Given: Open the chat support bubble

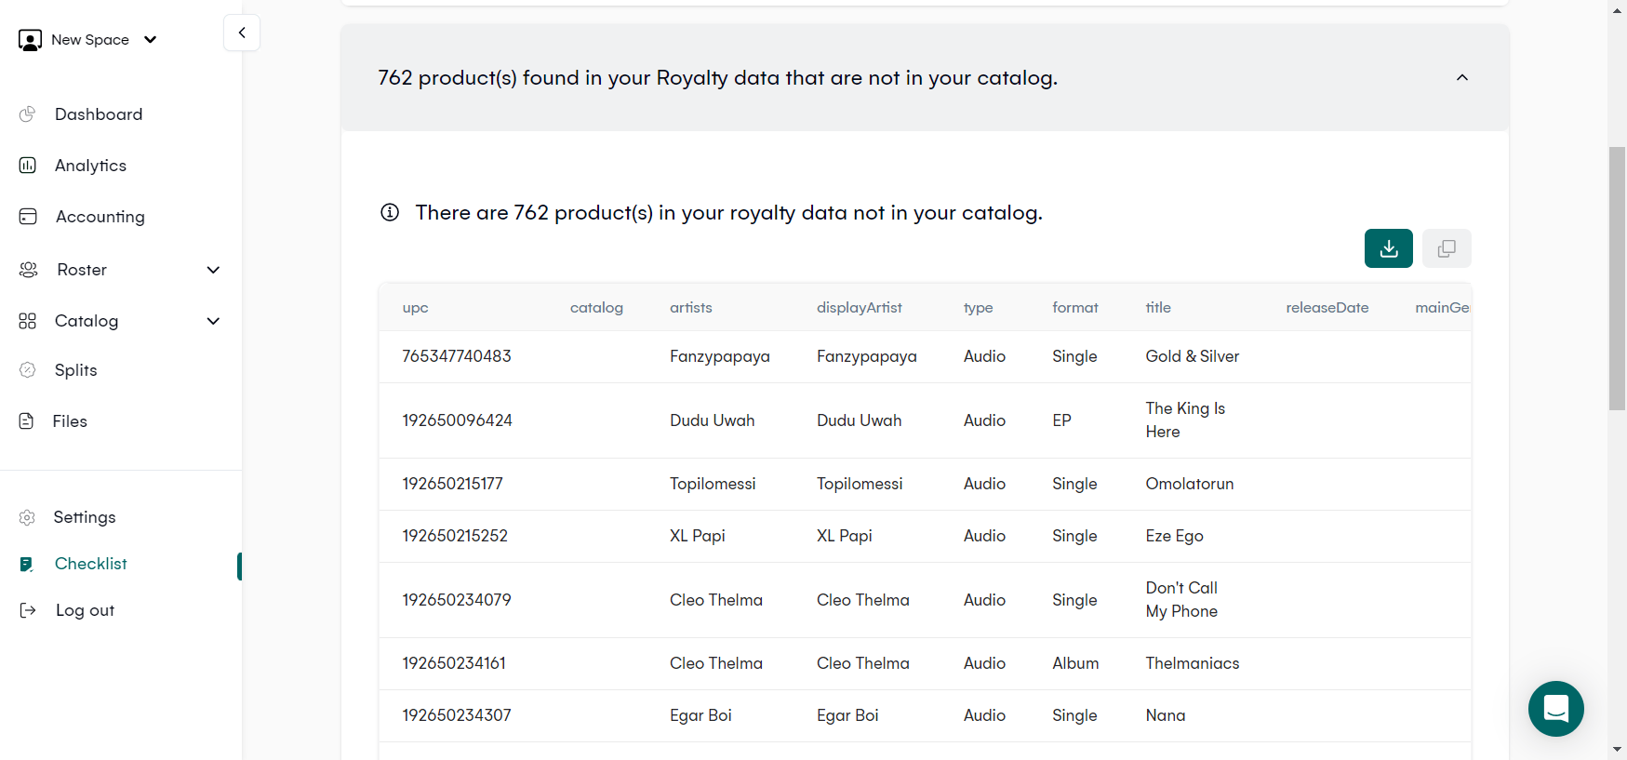Looking at the screenshot, I should point(1556,709).
